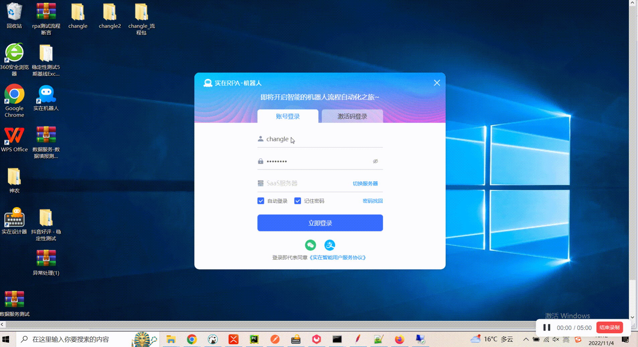The height and width of the screenshot is (347, 638).
Task: Focus the SaaS服务器 input field
Action: (x=301, y=183)
